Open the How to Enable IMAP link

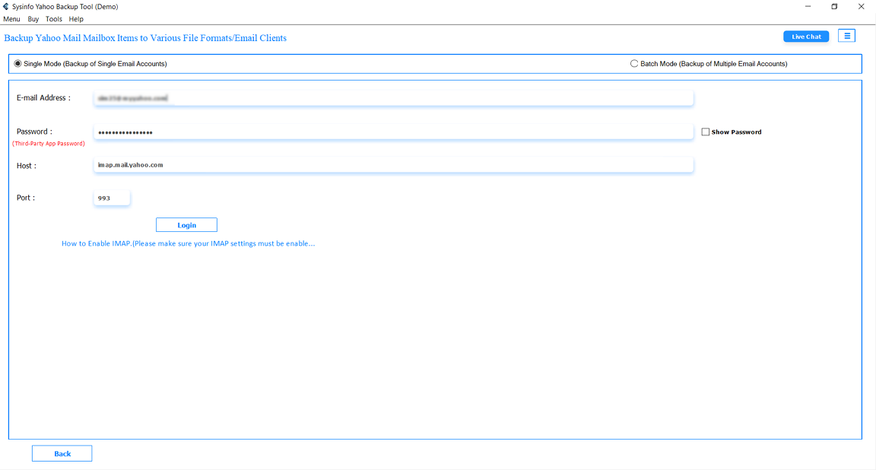point(189,243)
